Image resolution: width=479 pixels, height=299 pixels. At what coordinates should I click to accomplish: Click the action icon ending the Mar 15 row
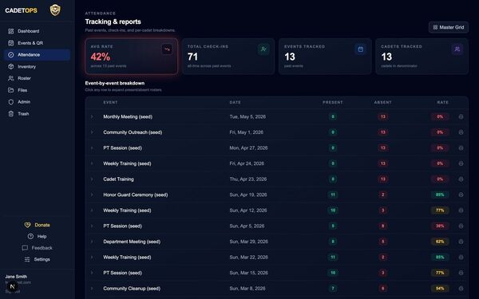coord(461,273)
